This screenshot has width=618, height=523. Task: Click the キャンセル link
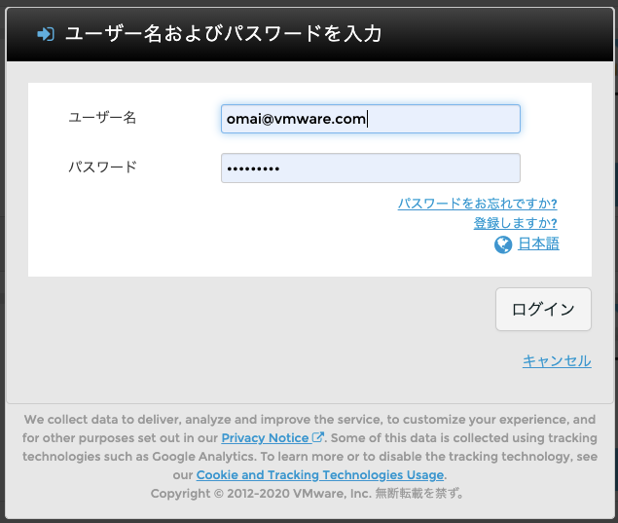(557, 361)
